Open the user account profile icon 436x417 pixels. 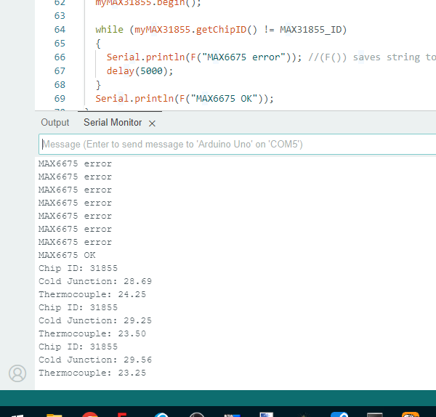coord(17,373)
